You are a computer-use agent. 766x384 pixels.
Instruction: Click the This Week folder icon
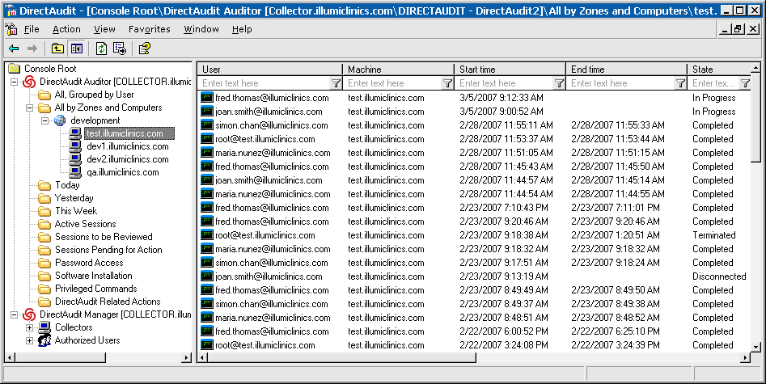click(44, 211)
